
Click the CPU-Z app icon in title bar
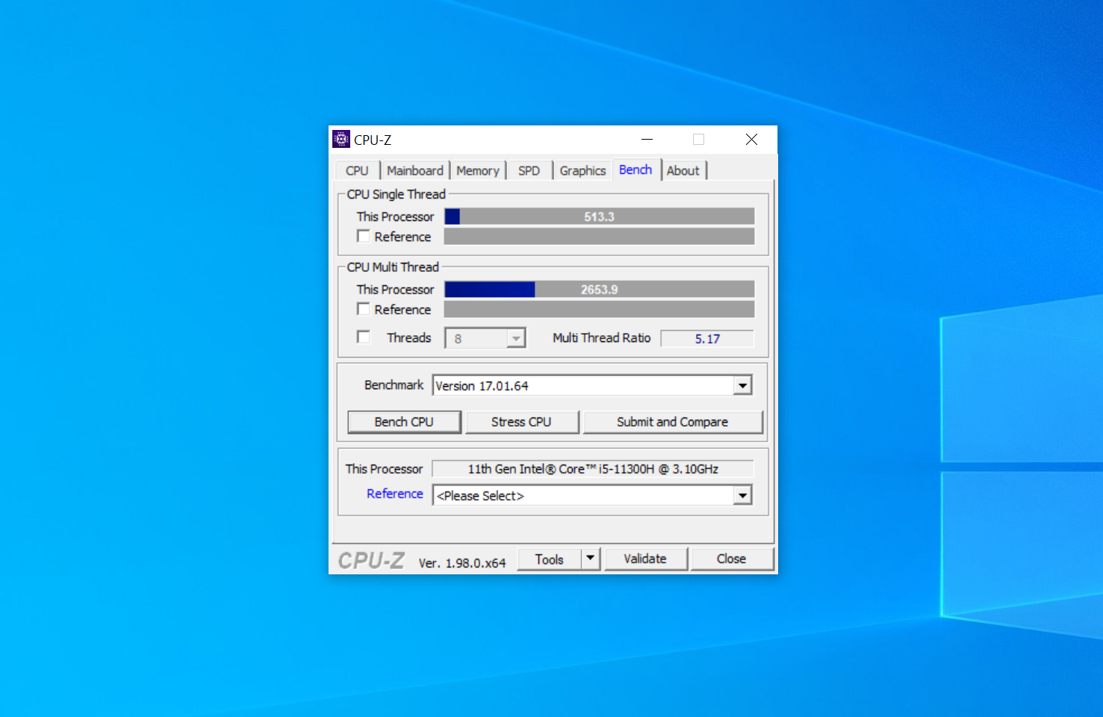pyautogui.click(x=341, y=140)
